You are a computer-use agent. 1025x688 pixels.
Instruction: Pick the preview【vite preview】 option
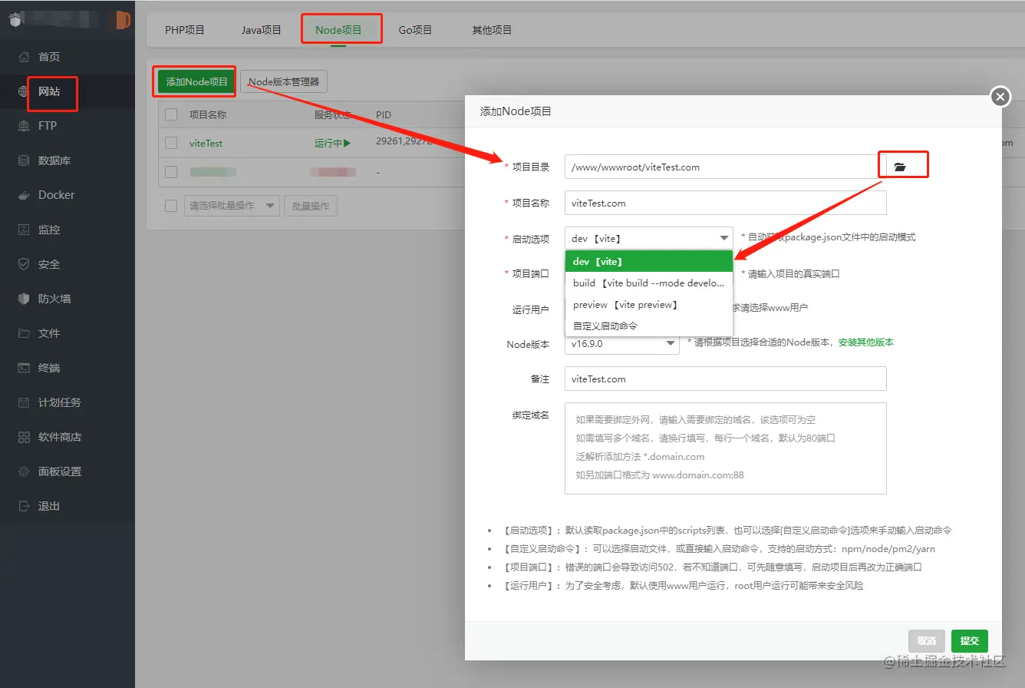(x=649, y=304)
